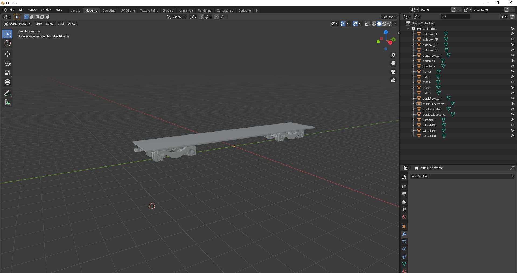Click the Pan view hand icon
Screen dimensions: 517x273
click(393, 64)
